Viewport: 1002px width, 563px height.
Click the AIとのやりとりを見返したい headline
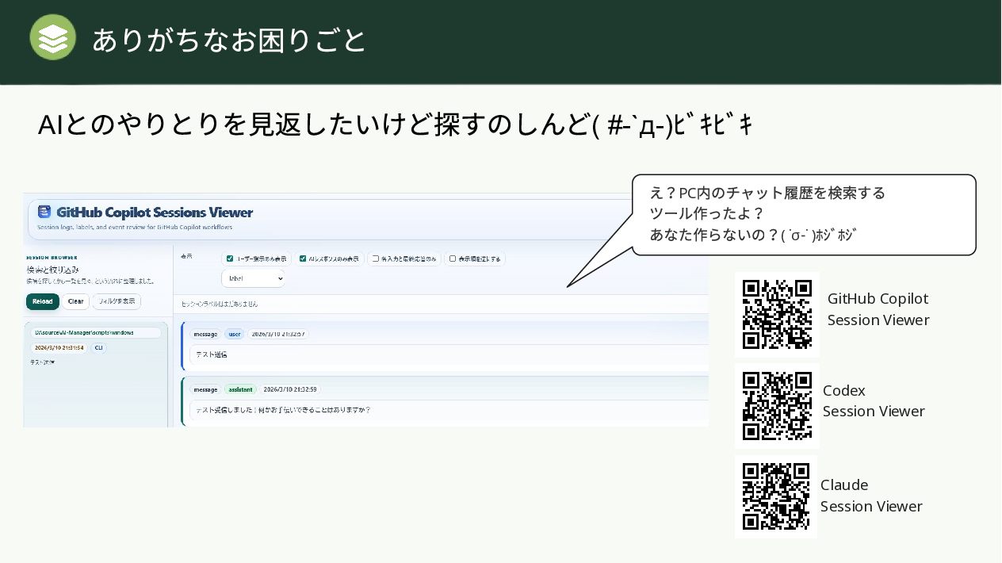coord(395,125)
